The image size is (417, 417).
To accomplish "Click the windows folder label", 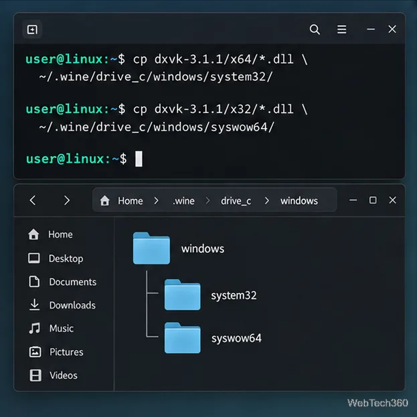I will pyautogui.click(x=203, y=248).
